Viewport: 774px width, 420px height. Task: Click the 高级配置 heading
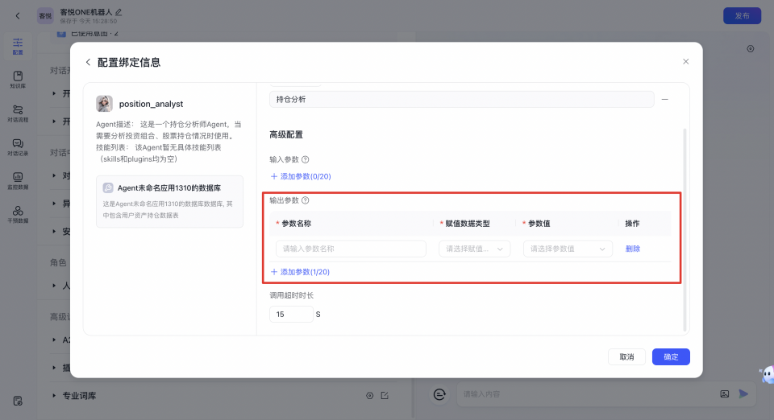click(x=286, y=134)
